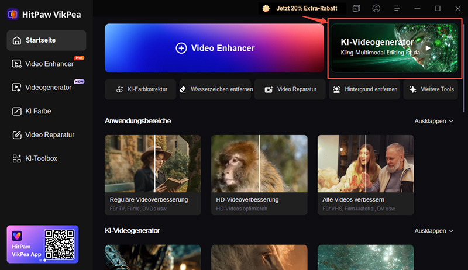
Task: Click the plus icon on Video Enhancer banner
Action: coord(181,48)
